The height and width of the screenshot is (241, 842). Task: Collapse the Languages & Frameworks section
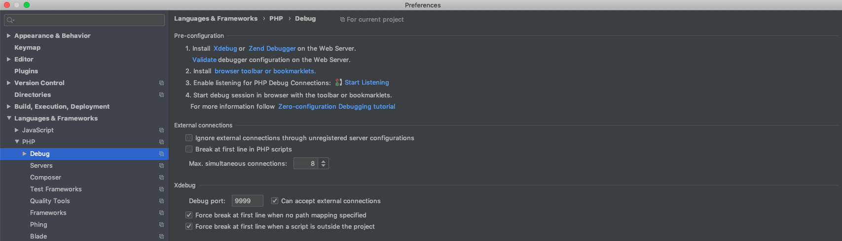(x=9, y=119)
